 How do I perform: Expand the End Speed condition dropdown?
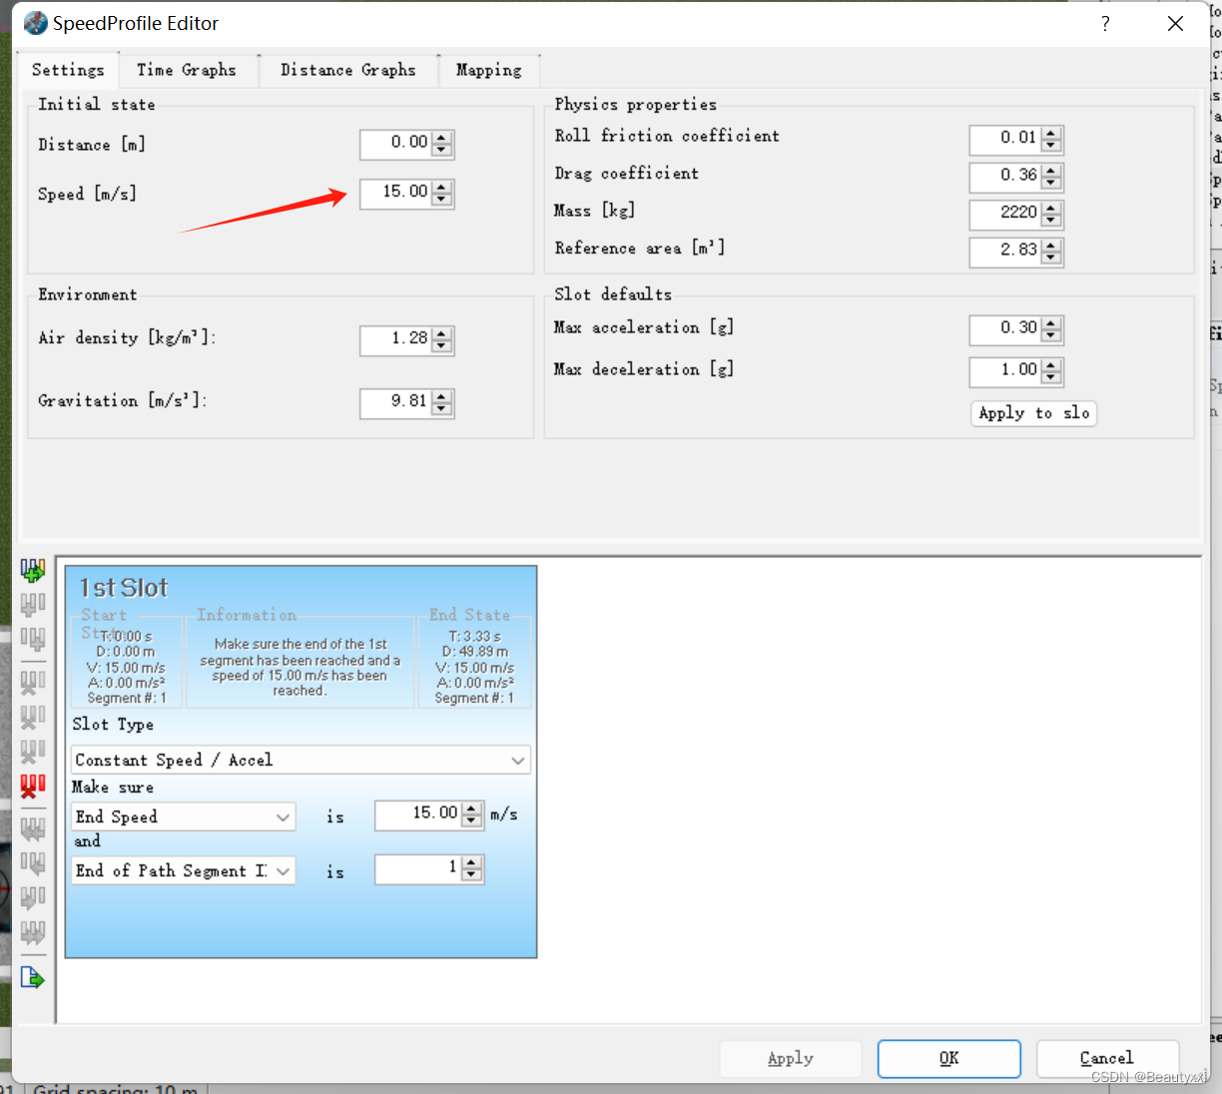tap(184, 817)
